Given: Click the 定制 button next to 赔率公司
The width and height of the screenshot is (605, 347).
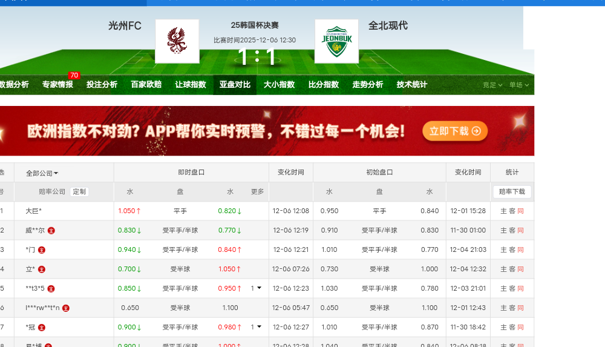Looking at the screenshot, I should (79, 192).
